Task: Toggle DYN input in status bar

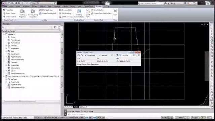Action: pos(87,118)
